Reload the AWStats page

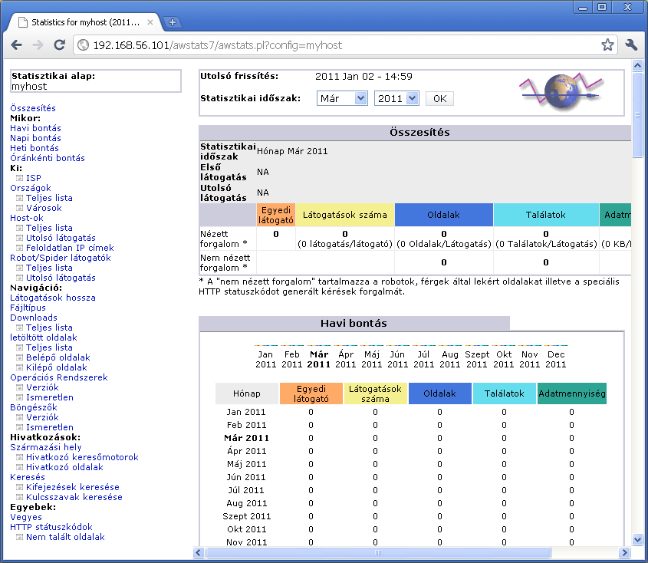click(60, 45)
